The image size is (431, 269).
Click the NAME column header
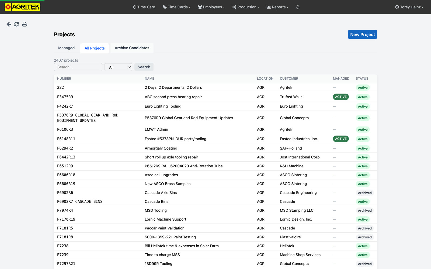tap(150, 79)
